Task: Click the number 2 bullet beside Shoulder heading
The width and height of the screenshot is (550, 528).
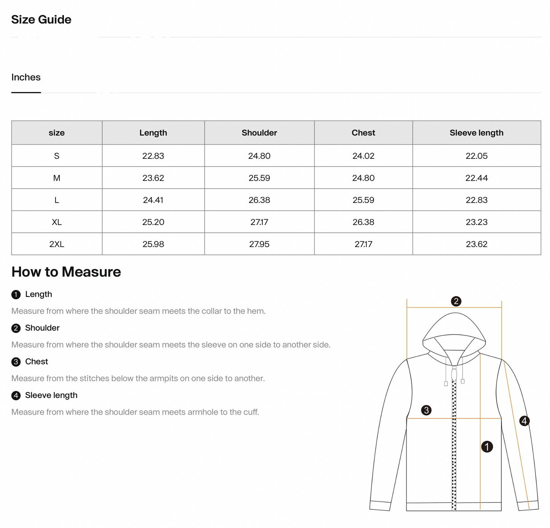Action: pyautogui.click(x=16, y=328)
